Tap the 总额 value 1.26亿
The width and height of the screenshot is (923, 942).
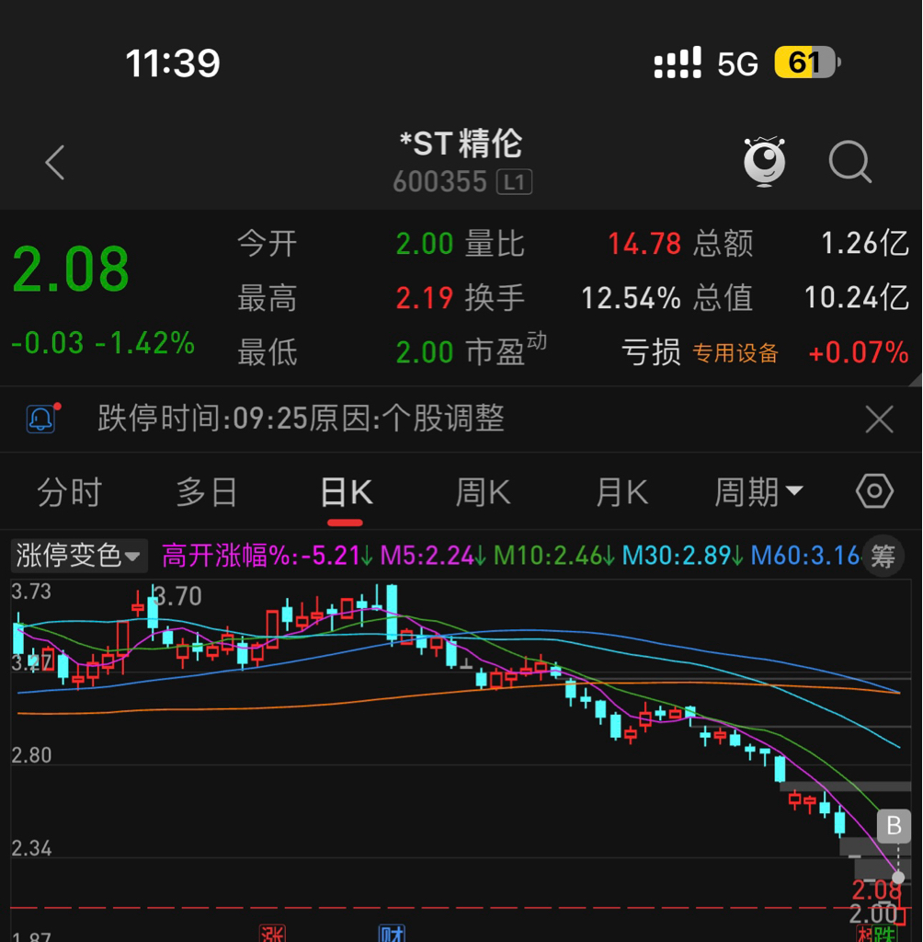pos(865,244)
